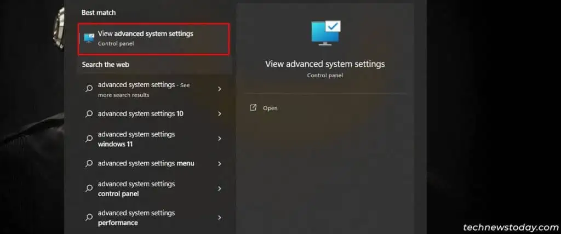Expand chevron for 'performance' suggestion
Screen dimensions: 561x234
pos(220,218)
